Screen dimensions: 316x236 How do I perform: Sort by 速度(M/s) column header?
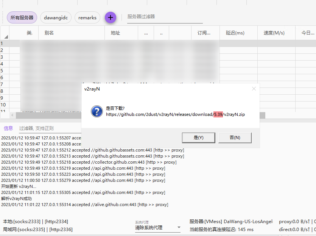(x=277, y=33)
